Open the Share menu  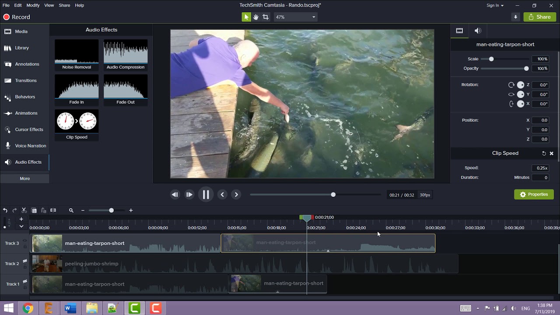pos(64,5)
